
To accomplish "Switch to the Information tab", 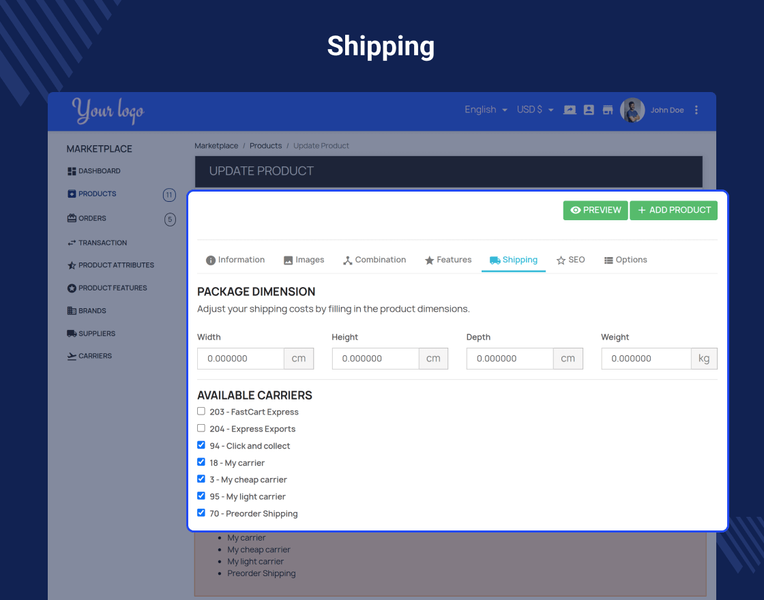I will point(235,260).
